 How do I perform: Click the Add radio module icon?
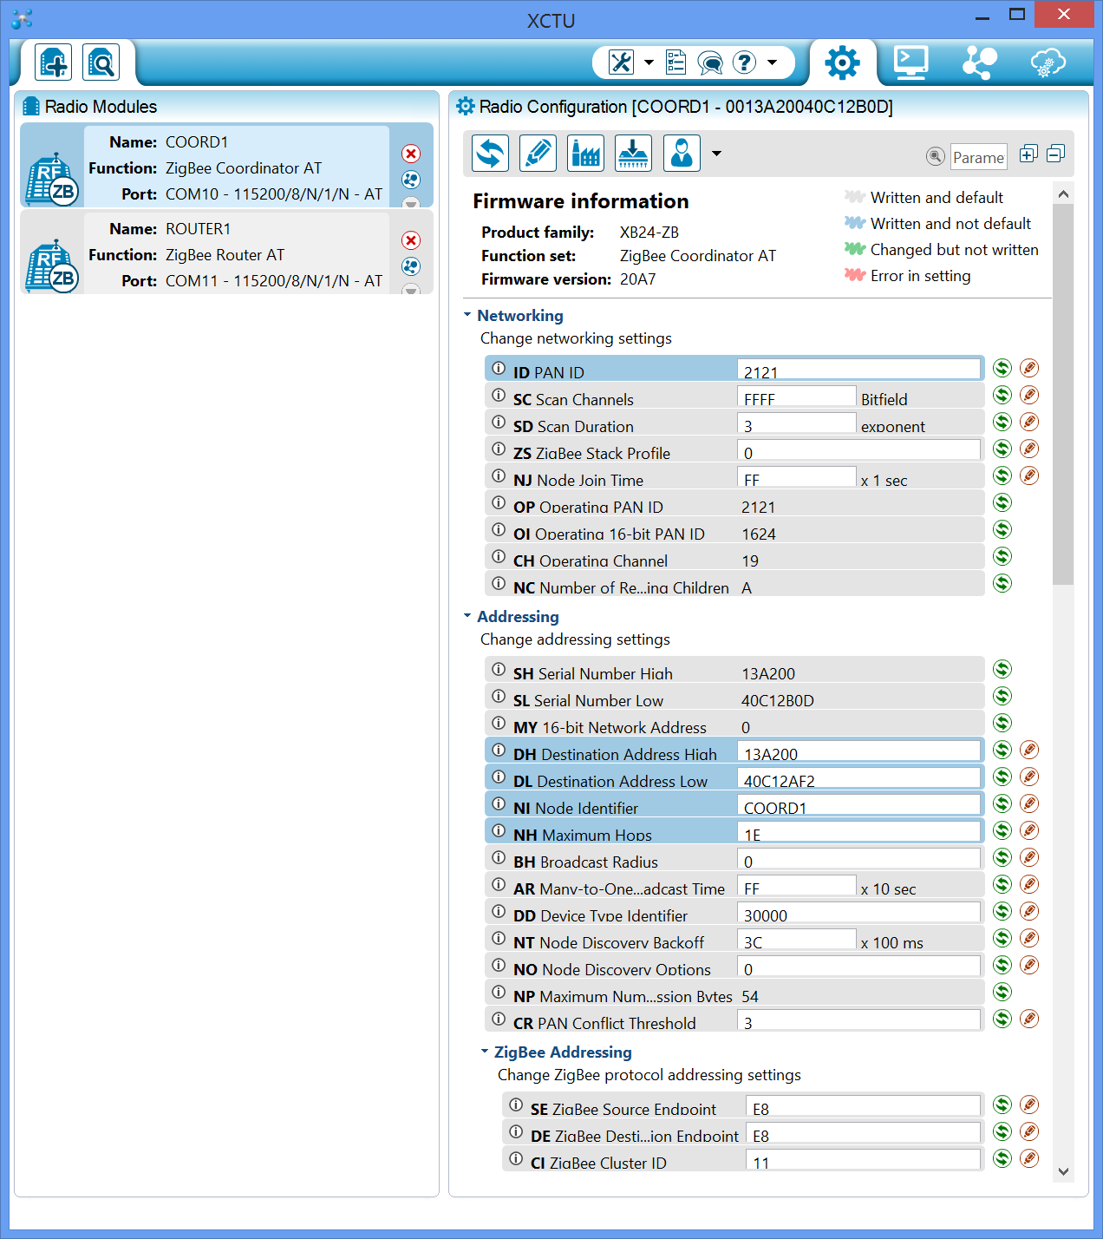(54, 62)
